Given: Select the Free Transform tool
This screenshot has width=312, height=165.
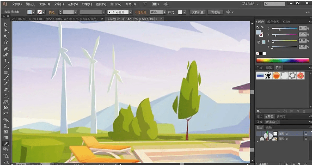Looking at the screenshot, I should [5, 114].
